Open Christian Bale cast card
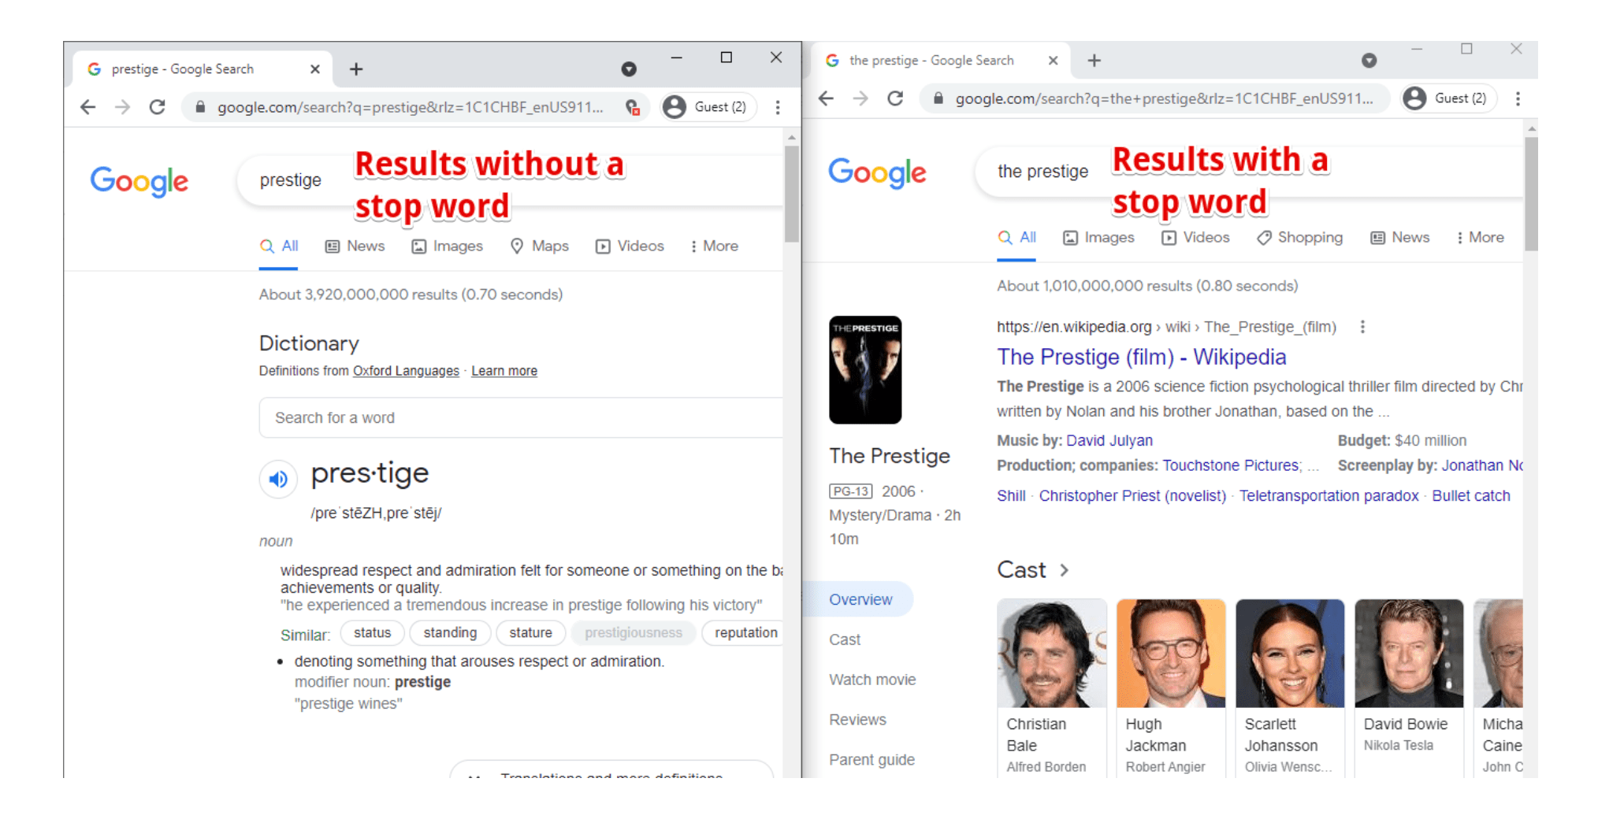 pyautogui.click(x=1052, y=687)
